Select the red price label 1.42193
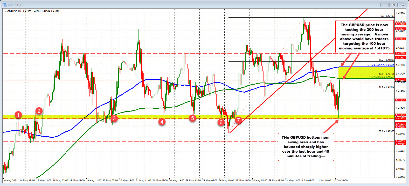 pyautogui.click(x=400, y=39)
